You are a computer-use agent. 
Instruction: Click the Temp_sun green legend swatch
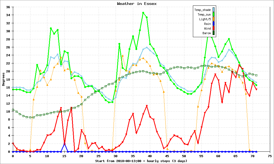[213, 14]
